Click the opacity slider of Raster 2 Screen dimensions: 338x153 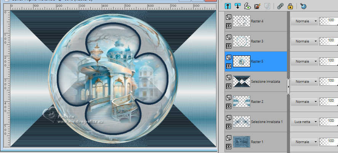(328, 102)
